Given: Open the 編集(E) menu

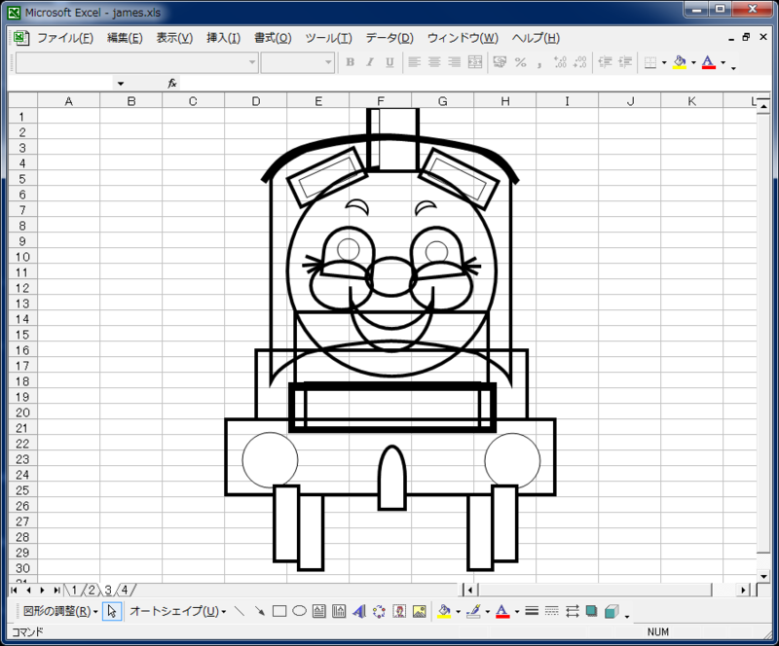Looking at the screenshot, I should coord(125,38).
